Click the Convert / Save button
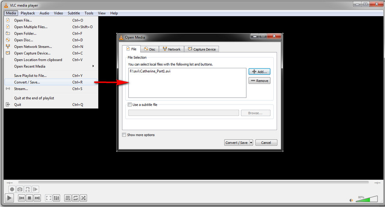Image resolution: width=385 pixels, height=207 pixels. [x=237, y=143]
